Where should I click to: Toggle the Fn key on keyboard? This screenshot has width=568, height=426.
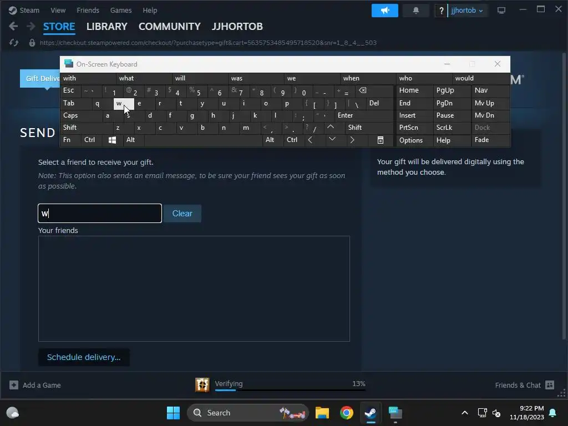click(70, 140)
